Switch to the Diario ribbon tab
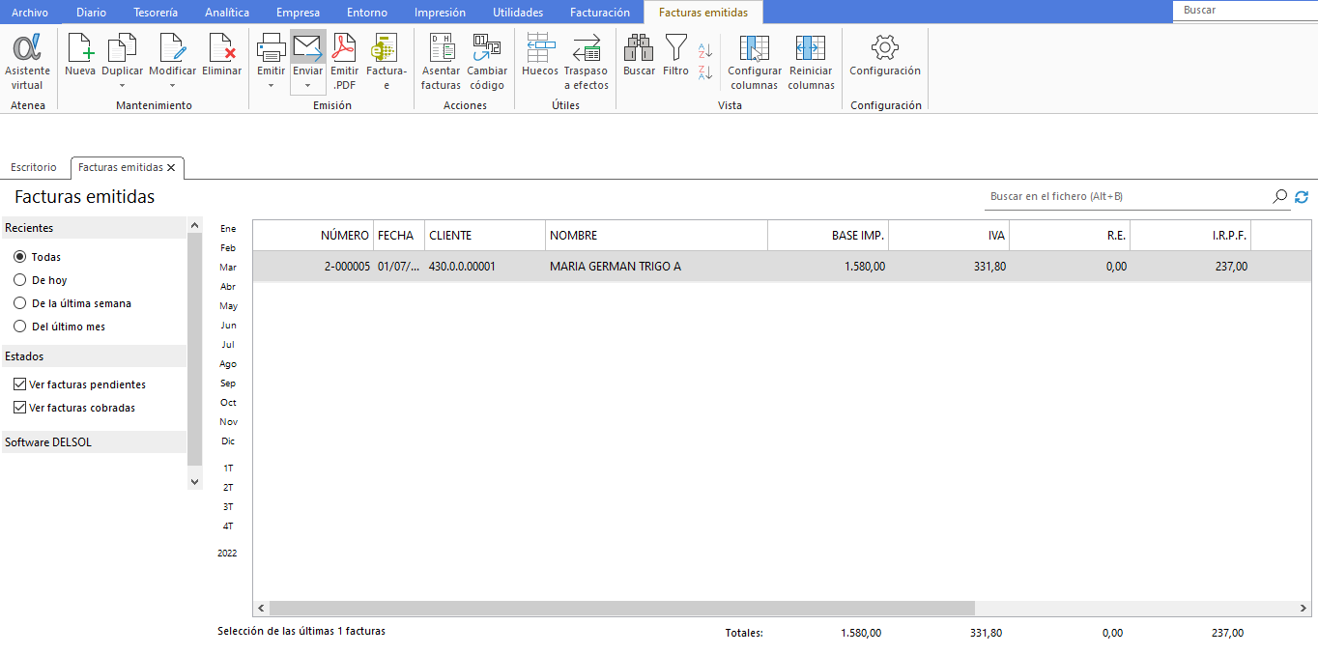The width and height of the screenshot is (1318, 654). pyautogui.click(x=91, y=13)
